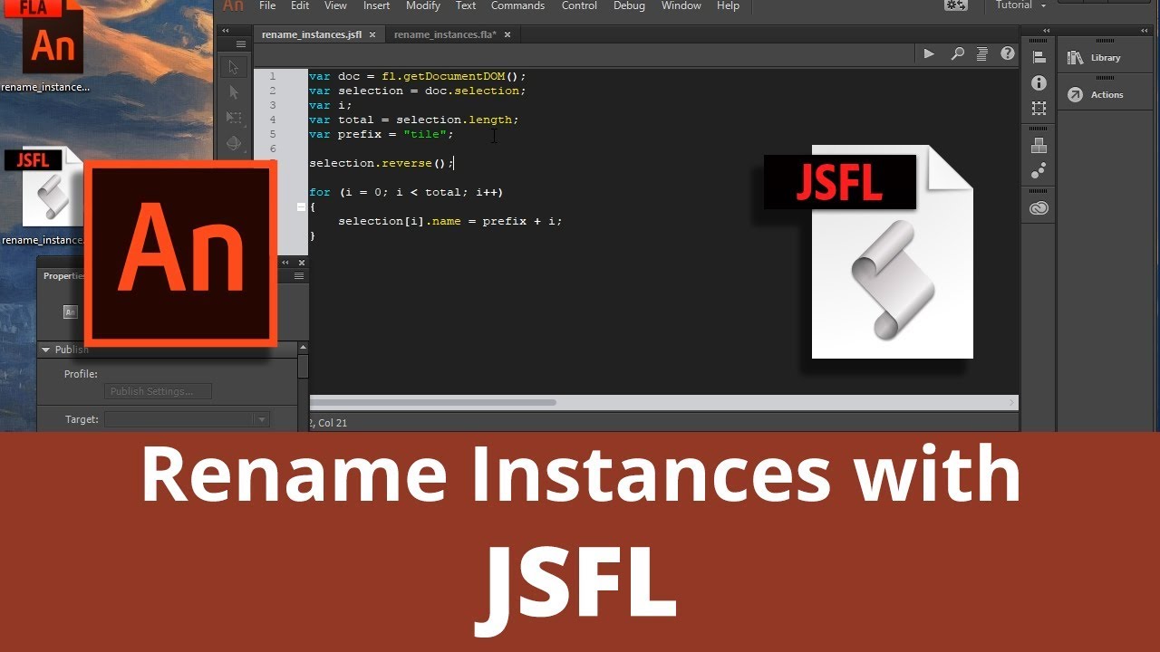The height and width of the screenshot is (652, 1160).
Task: Click the small An document icon in Properties
Action: click(x=70, y=312)
